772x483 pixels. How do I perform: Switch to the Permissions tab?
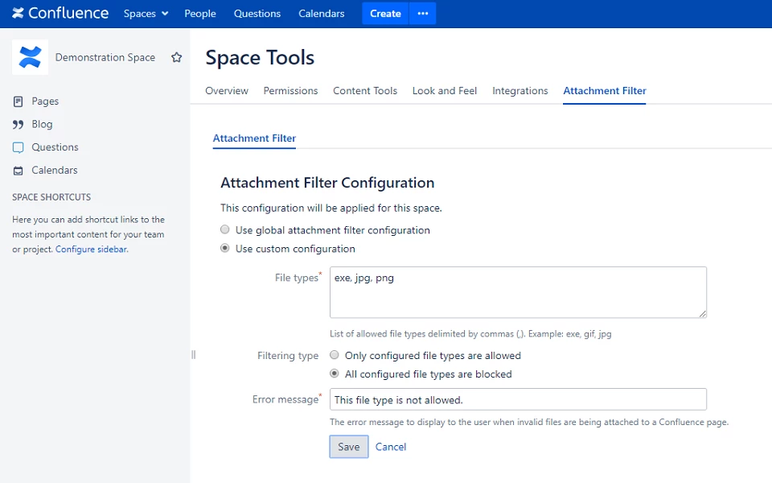[290, 91]
